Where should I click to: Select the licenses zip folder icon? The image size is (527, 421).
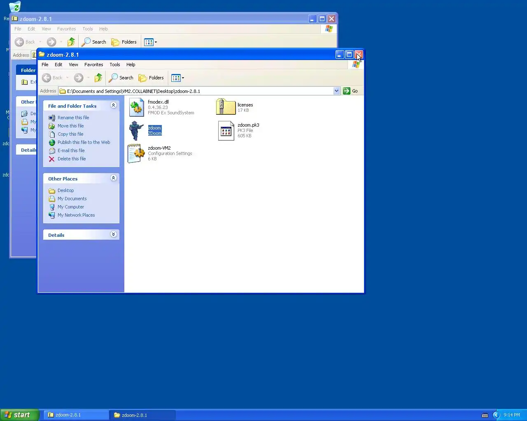(226, 107)
